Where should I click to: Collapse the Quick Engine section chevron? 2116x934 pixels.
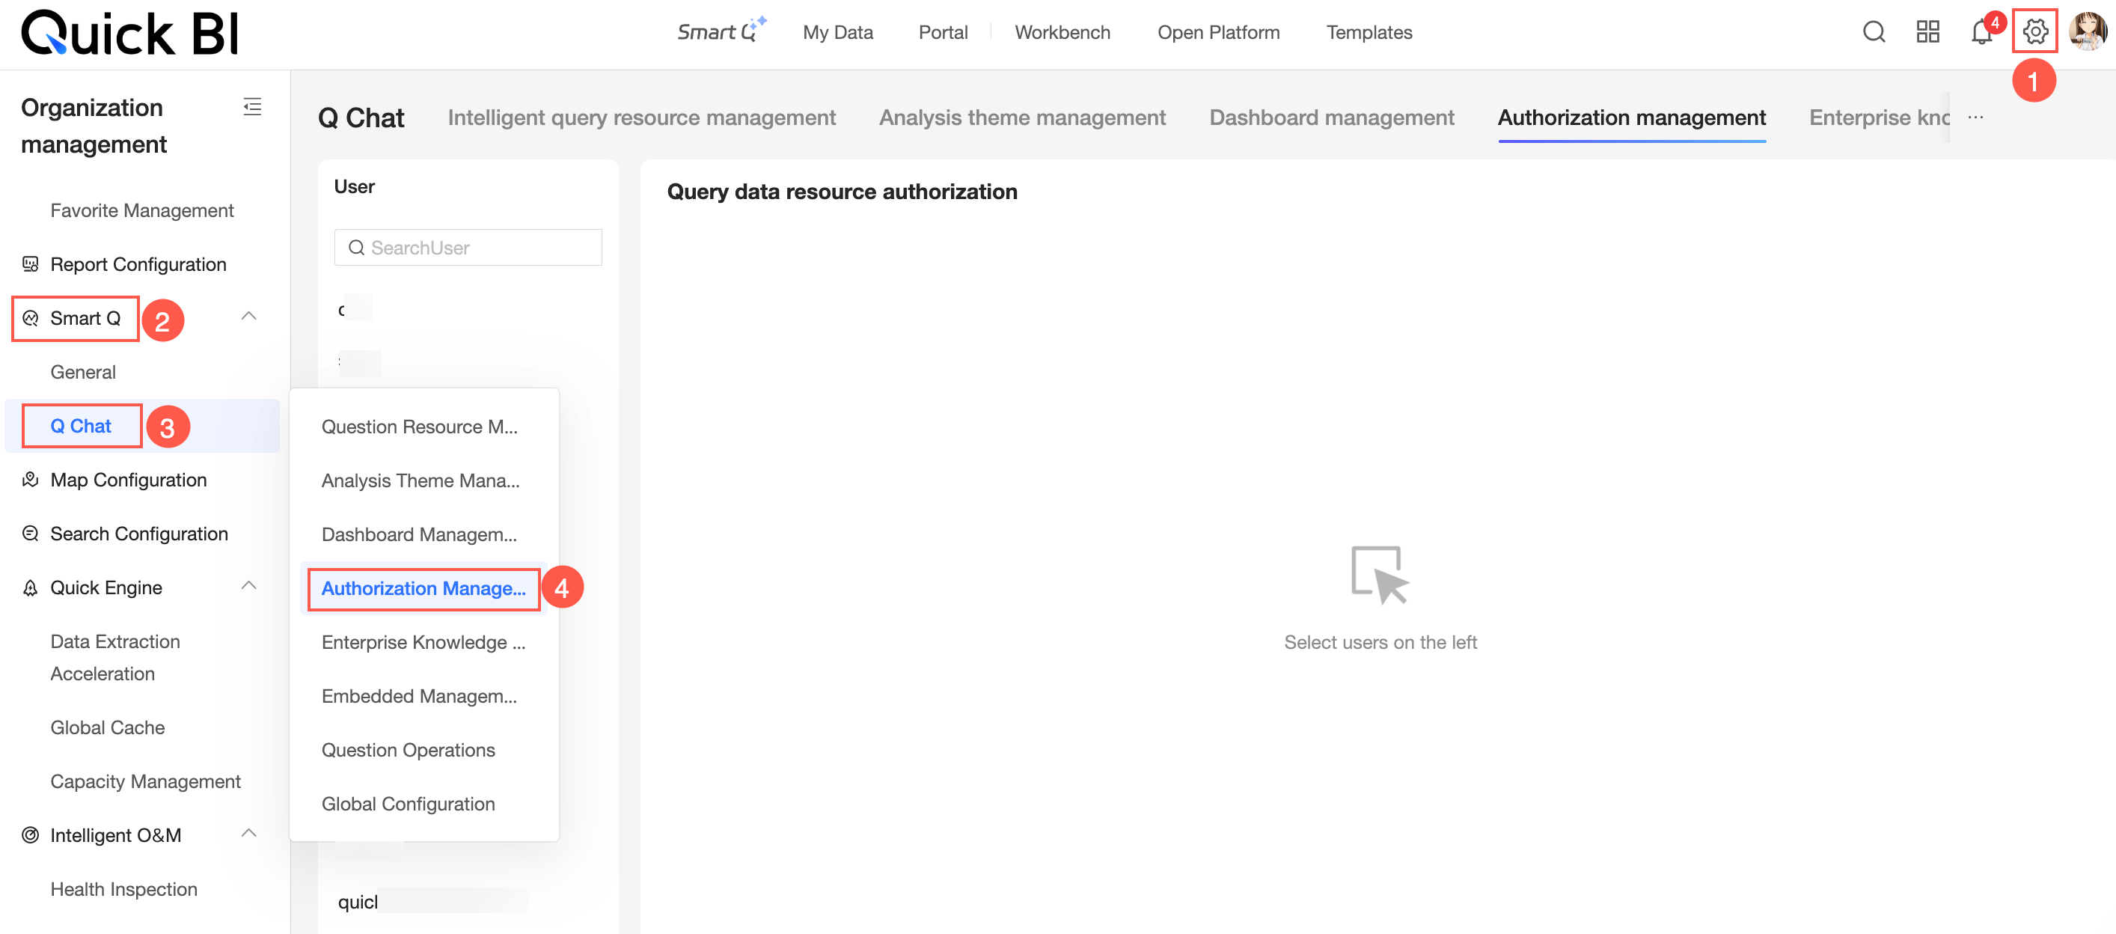[x=249, y=587]
